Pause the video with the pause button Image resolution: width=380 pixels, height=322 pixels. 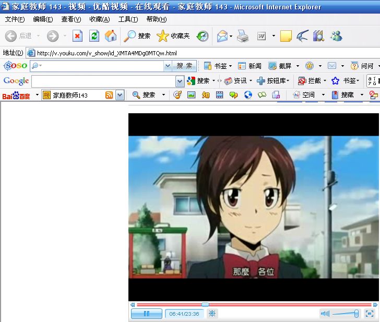(x=147, y=314)
